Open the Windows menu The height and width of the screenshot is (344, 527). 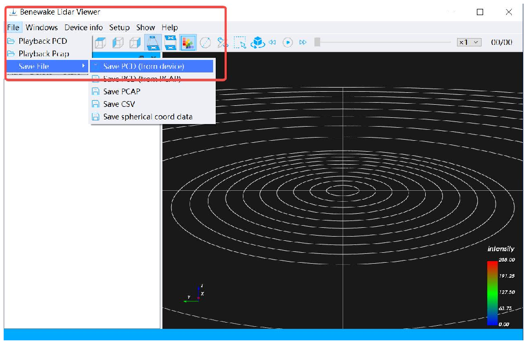(x=42, y=28)
